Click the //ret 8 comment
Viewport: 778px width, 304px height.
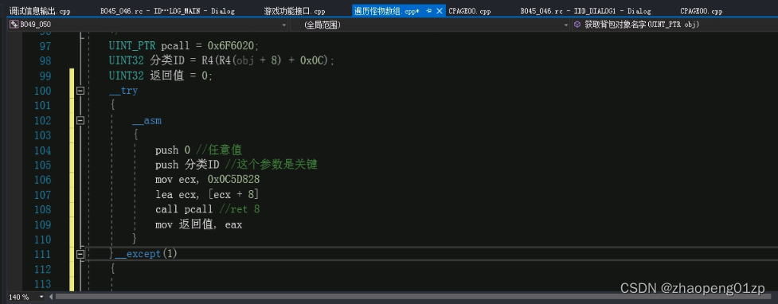tap(239, 210)
